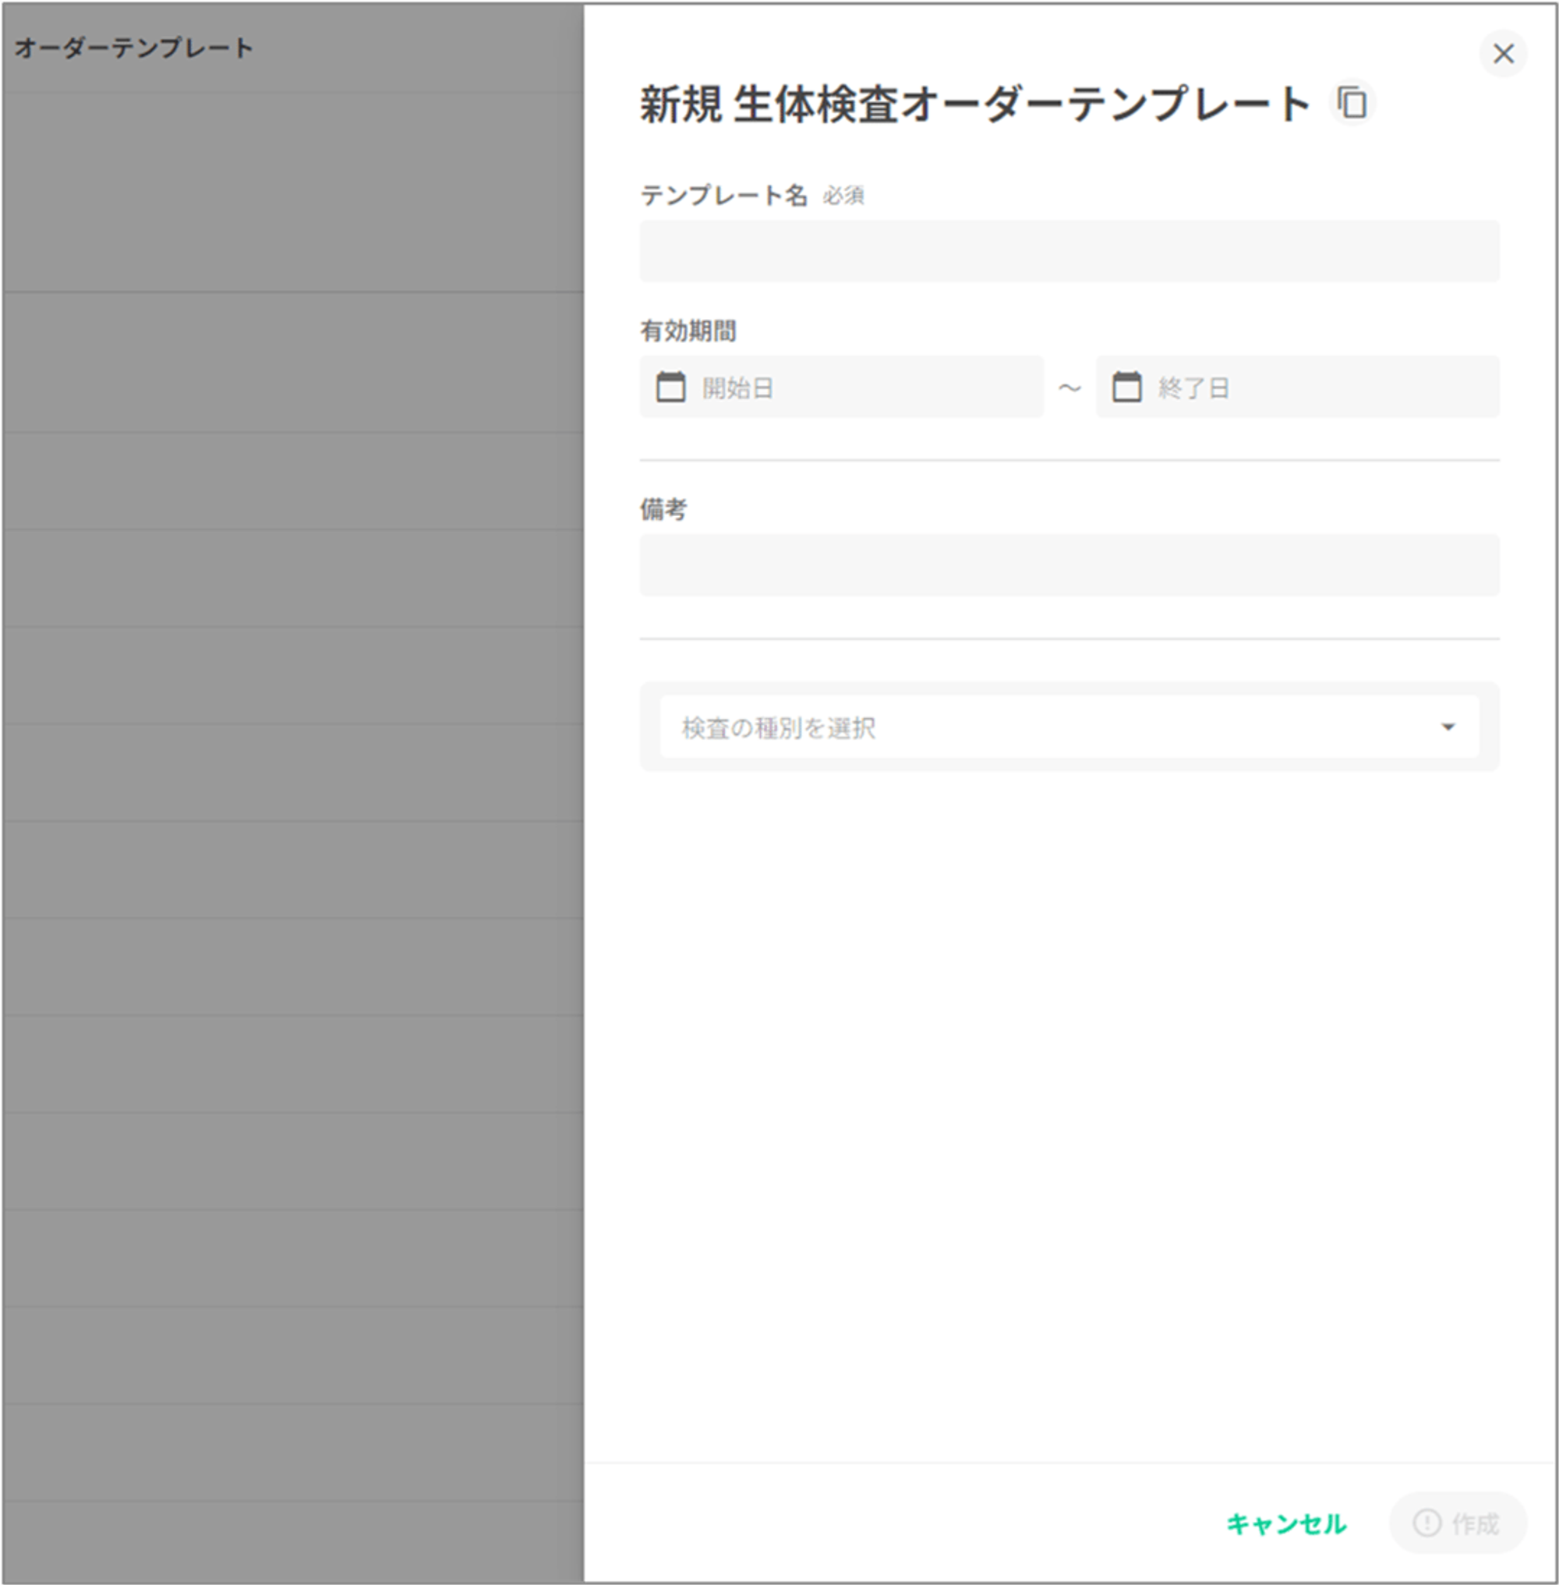
Task: Click into the 備考 text field
Action: 1069,565
